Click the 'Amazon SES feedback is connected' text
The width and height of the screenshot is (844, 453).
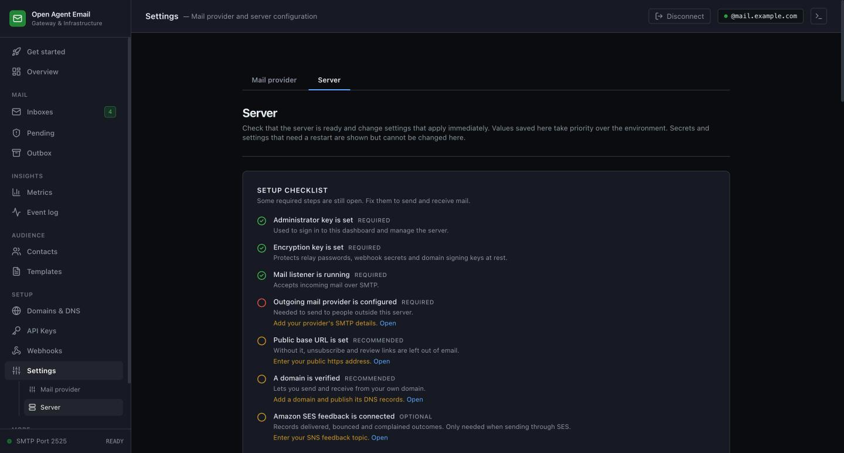tap(334, 417)
